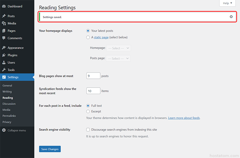
Task: Click the Posts pushpin icon
Action: click(4, 16)
